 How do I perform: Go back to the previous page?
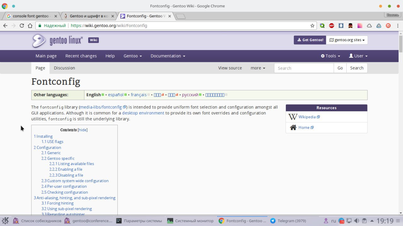click(x=5, y=26)
